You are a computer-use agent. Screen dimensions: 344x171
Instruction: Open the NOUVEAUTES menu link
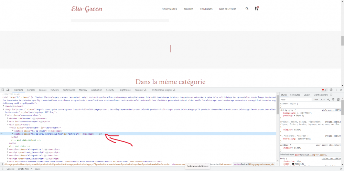169,9
